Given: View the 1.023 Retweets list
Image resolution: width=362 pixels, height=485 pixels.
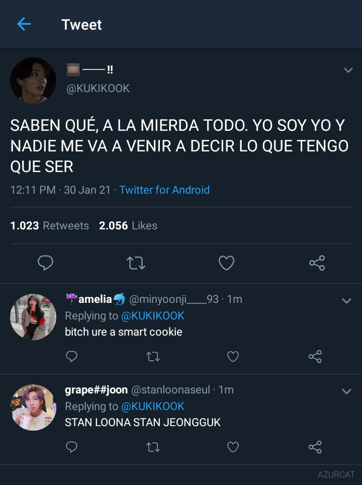Looking at the screenshot, I should coord(49,225).
